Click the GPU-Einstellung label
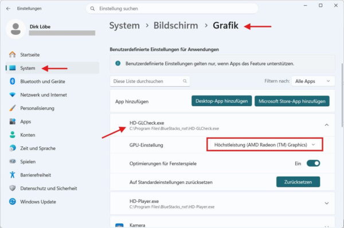The width and height of the screenshot is (344, 228). pos(146,145)
